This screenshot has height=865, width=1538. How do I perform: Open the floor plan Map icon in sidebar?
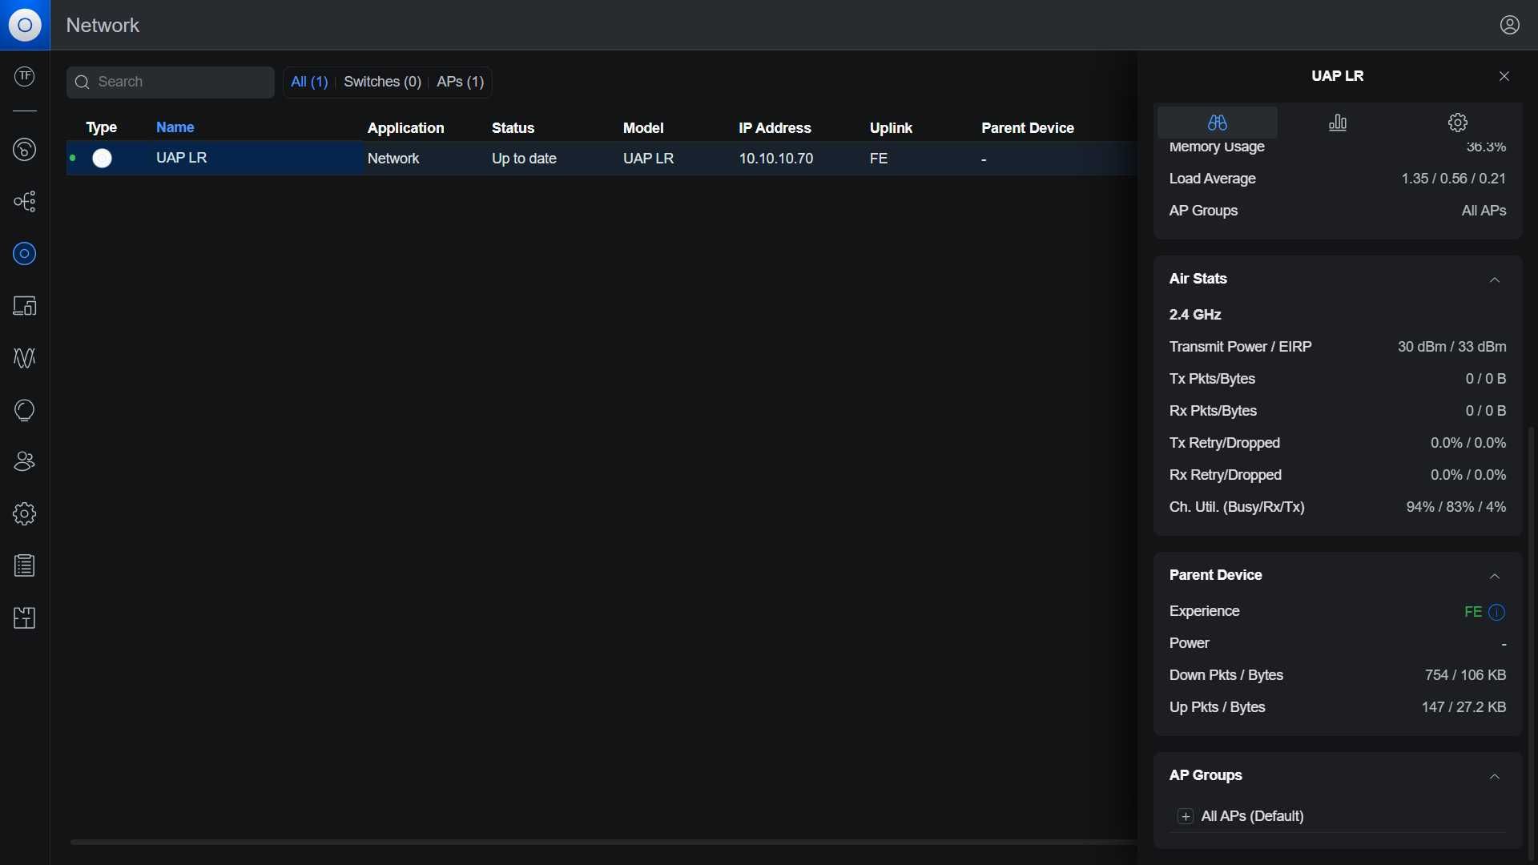click(x=25, y=618)
